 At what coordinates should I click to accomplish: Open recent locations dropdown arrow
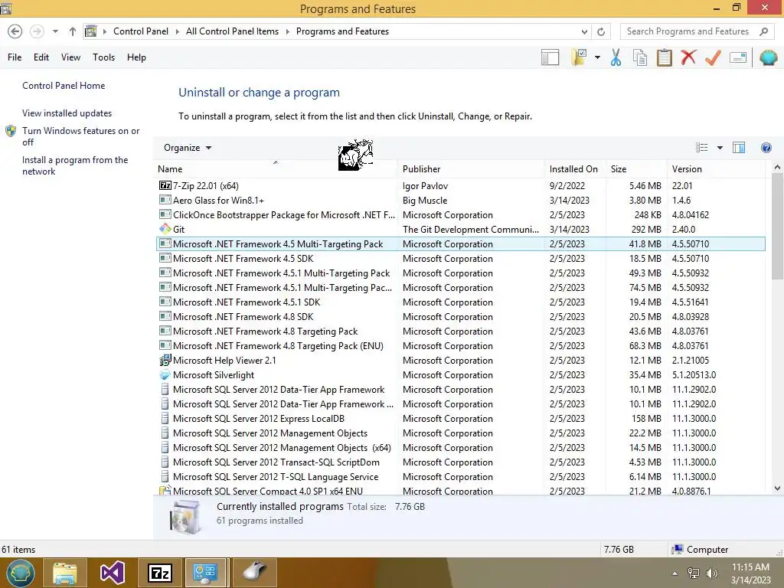click(55, 31)
